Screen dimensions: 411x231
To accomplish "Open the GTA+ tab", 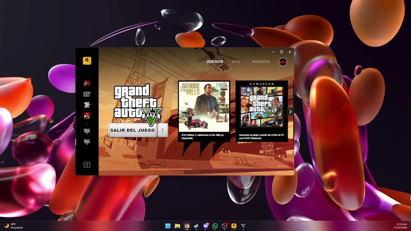I will pyautogui.click(x=237, y=62).
